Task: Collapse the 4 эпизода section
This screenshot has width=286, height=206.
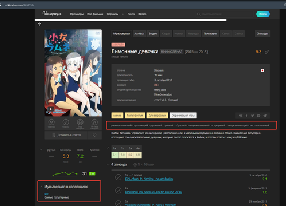Action: point(108,164)
